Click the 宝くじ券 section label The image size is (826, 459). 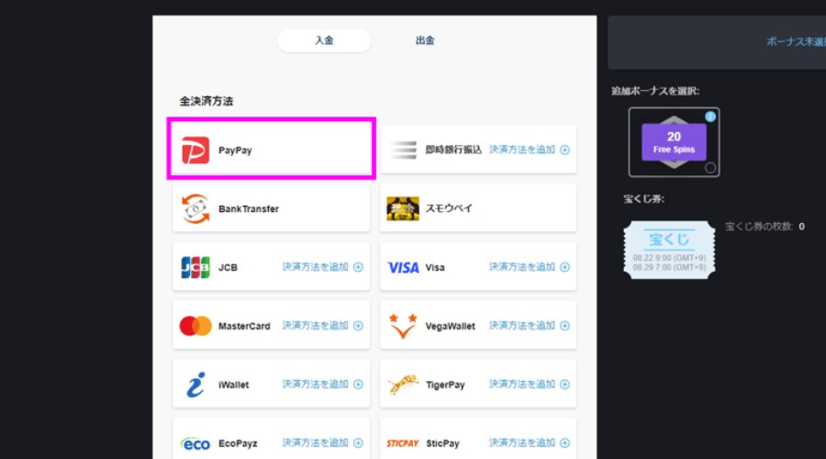[643, 199]
